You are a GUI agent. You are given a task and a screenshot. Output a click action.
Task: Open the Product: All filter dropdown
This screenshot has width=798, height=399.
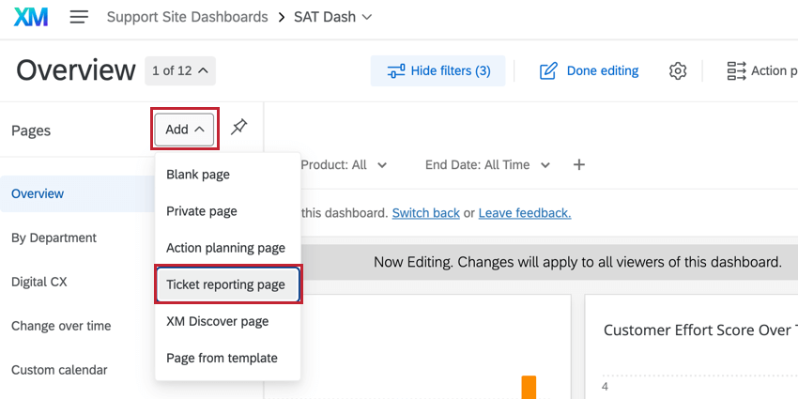pyautogui.click(x=344, y=164)
